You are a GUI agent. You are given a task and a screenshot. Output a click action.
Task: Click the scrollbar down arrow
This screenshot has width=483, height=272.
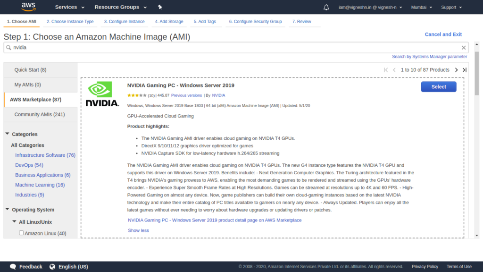click(477, 236)
